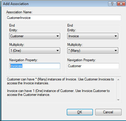Click the Customer navigation property field
126x121 pixels.
pos(93,66)
